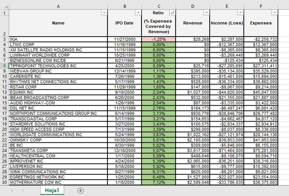The width and height of the screenshot is (289, 196).
Task: Select expenses cell $45,847,500
Action: click(261, 92)
